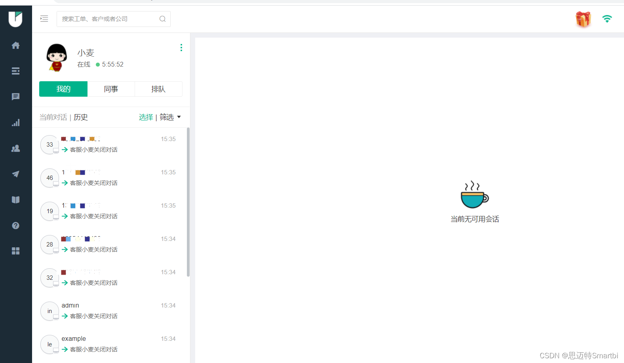Open the knowledge base book icon
This screenshot has height=363, width=624.
click(x=16, y=200)
